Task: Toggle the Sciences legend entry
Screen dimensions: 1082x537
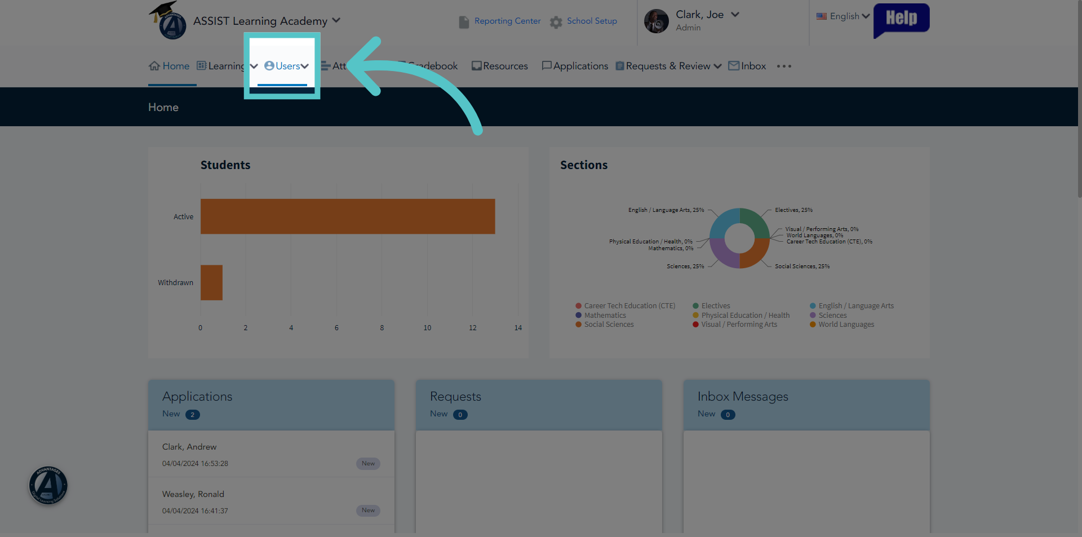Action: click(x=828, y=316)
